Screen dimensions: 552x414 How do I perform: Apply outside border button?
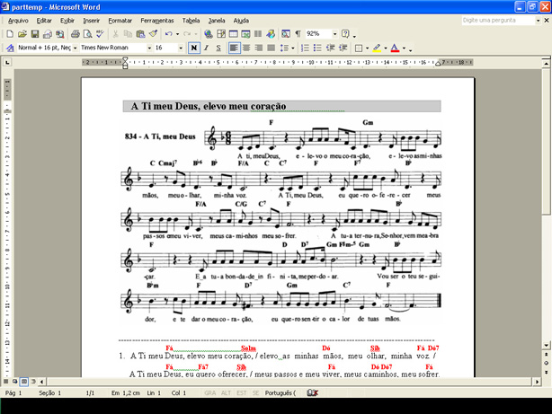pyautogui.click(x=359, y=48)
